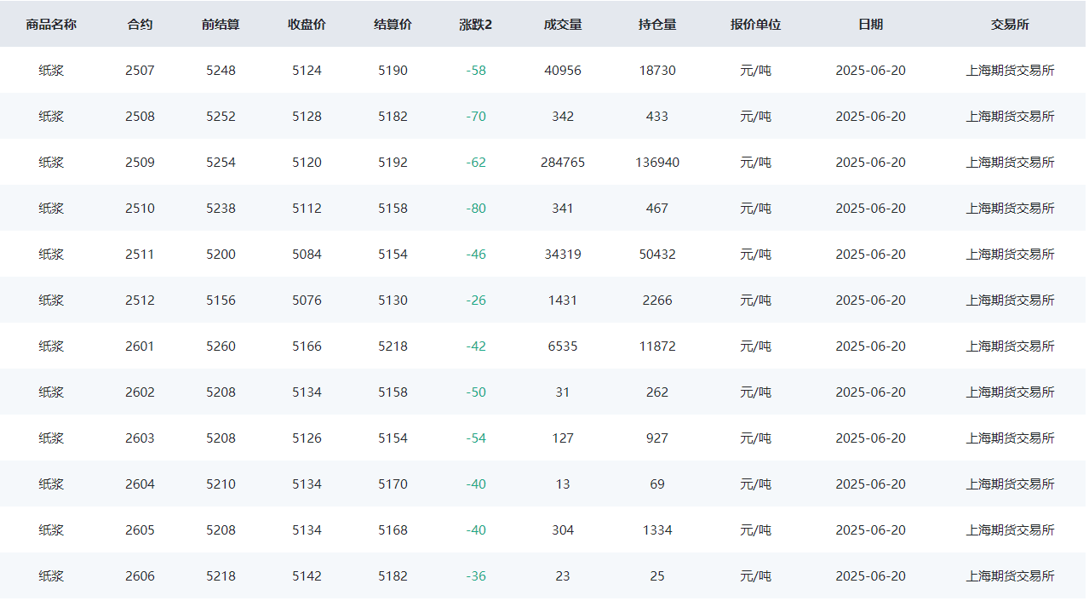1089x601 pixels.
Task: Click the 商品名称 column header
Action: (x=51, y=25)
